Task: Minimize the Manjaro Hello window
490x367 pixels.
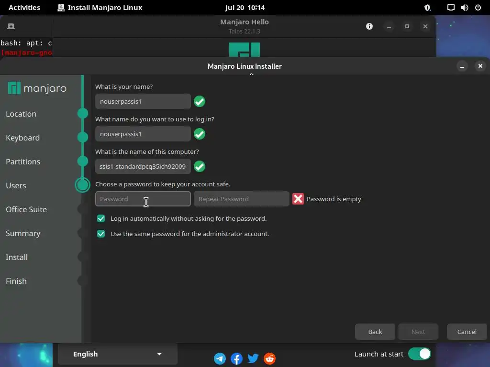Action: (x=389, y=27)
